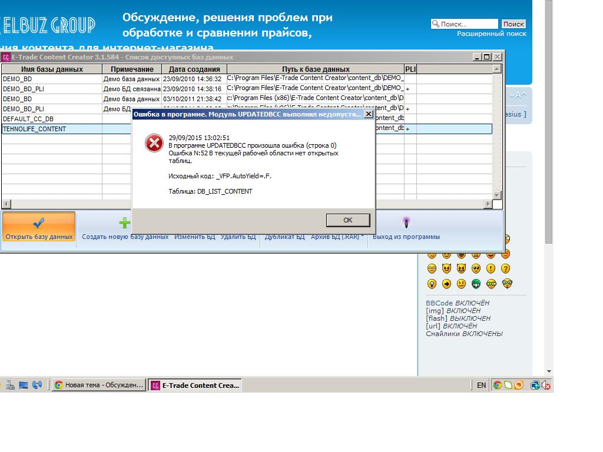Viewport: 603px width, 452px height.
Task: Click Удалить БД in the bottom toolbar
Action: tap(238, 237)
